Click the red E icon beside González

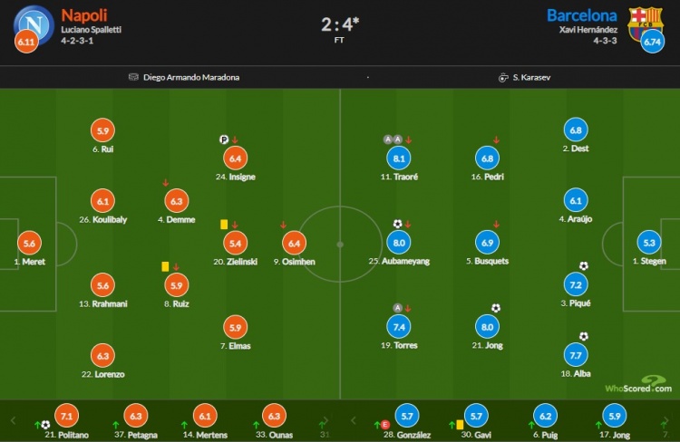pyautogui.click(x=385, y=425)
